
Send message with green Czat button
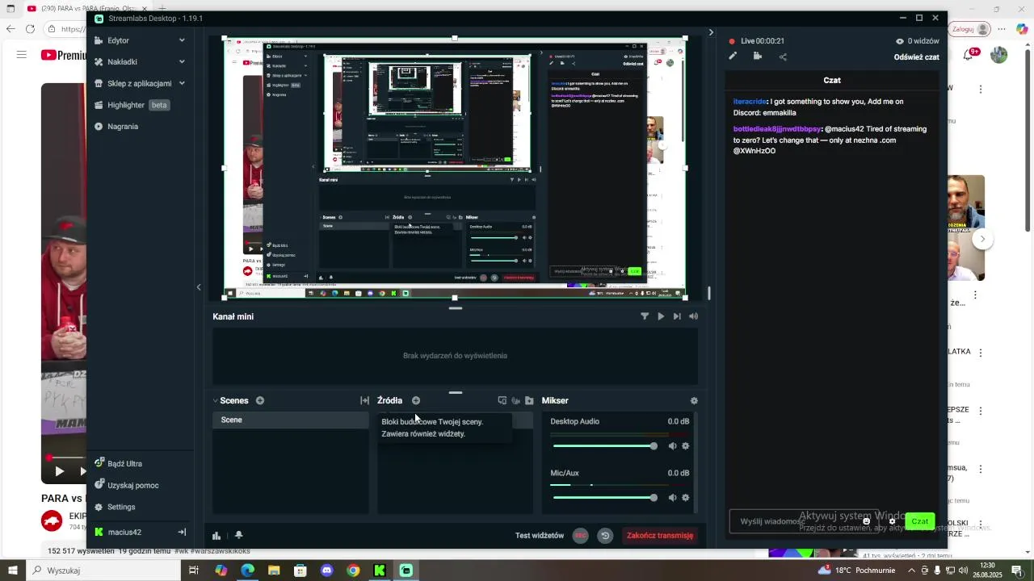(x=920, y=521)
